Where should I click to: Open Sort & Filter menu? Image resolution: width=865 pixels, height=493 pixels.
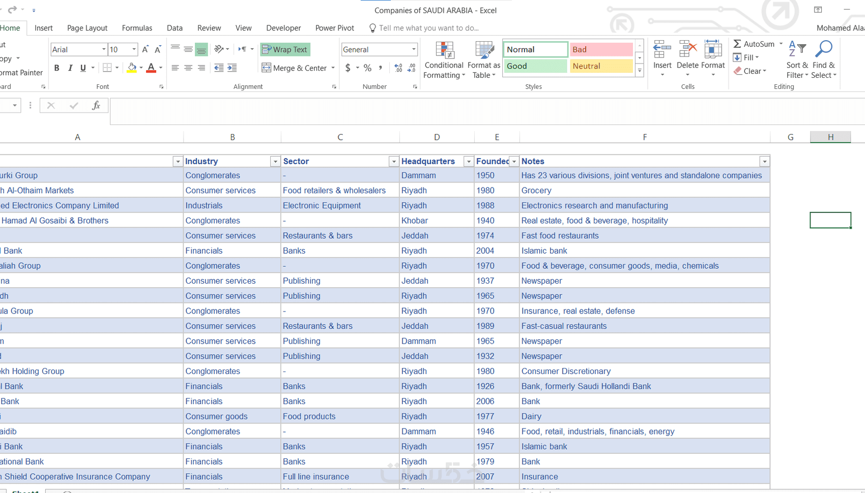[797, 60]
